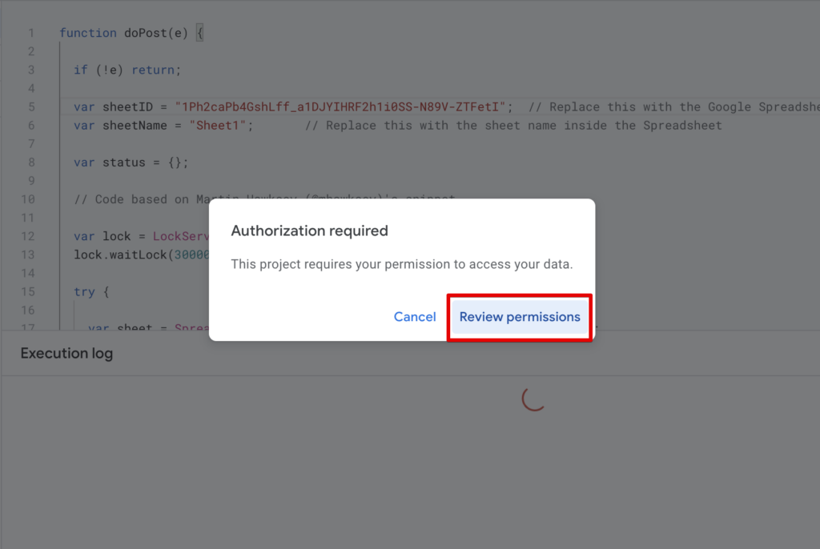
Task: Click the try keyword on line 15
Action: [x=84, y=291]
